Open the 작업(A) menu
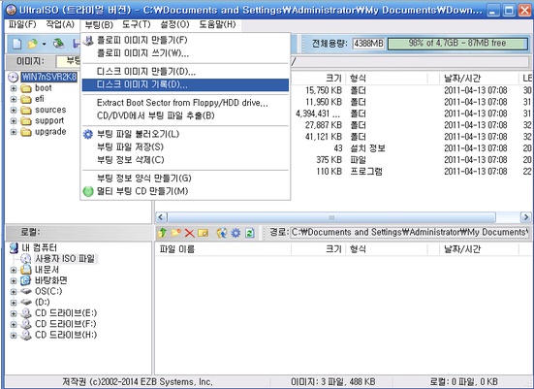 click(x=60, y=24)
